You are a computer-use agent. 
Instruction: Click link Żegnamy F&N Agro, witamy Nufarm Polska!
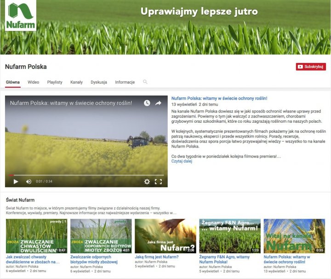(224, 259)
